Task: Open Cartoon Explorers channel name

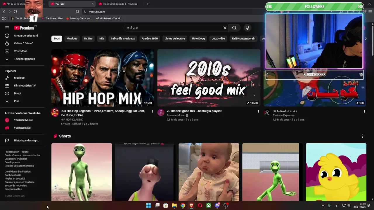Action: coord(284,116)
